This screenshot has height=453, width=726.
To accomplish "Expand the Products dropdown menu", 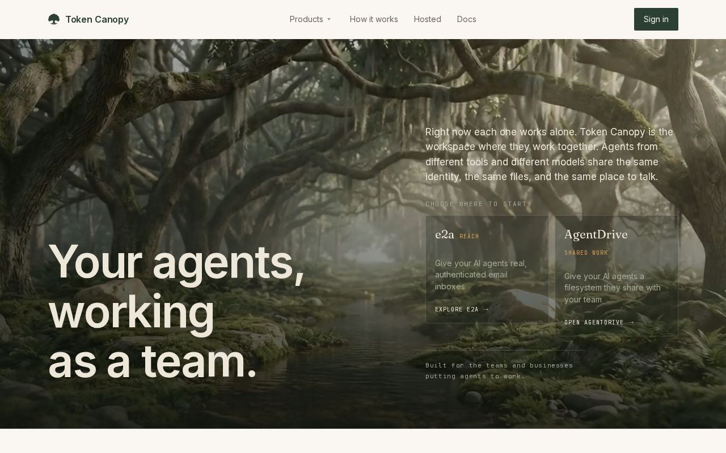I will [x=311, y=19].
